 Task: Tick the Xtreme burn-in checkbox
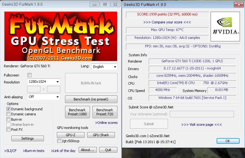point(9,125)
